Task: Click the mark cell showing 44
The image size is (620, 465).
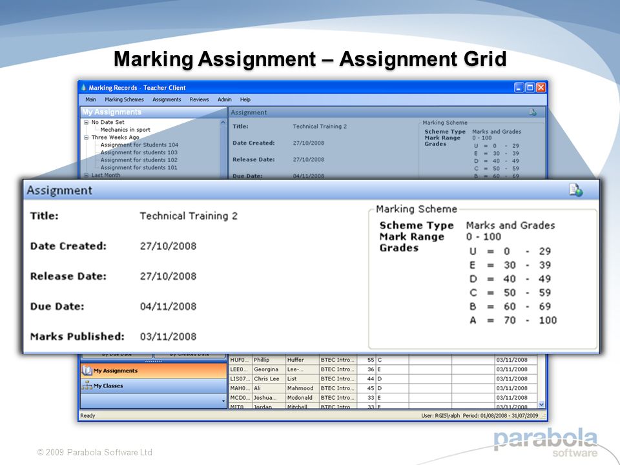Action: point(366,379)
